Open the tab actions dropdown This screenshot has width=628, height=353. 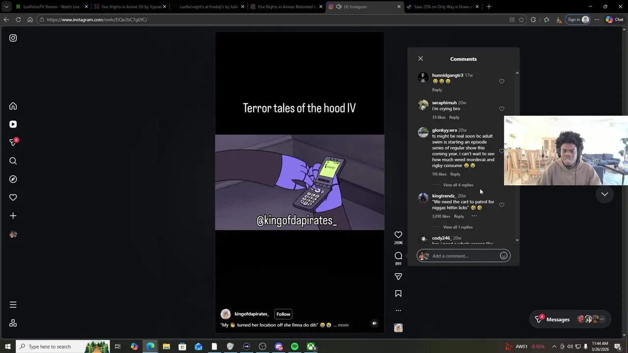7,7
